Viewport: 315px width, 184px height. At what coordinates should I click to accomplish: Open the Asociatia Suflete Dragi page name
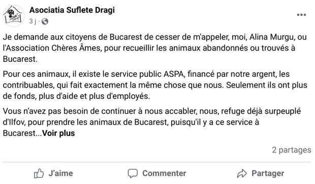(72, 10)
